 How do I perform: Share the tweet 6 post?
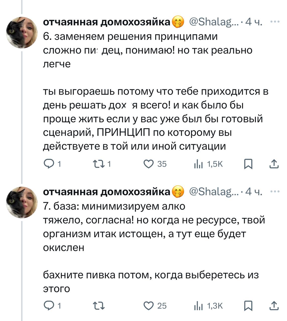[x=274, y=164]
